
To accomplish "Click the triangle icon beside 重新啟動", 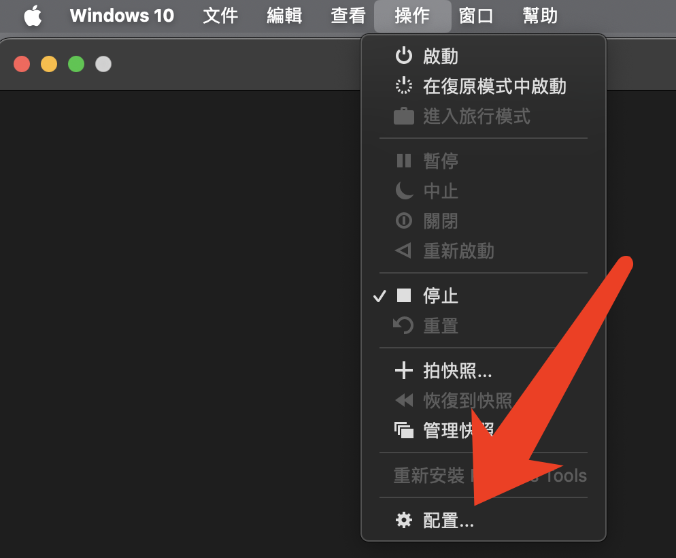I will click(403, 250).
